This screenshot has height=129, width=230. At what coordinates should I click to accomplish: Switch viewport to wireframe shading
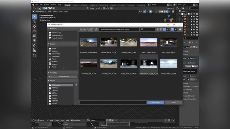pyautogui.click(x=160, y=11)
